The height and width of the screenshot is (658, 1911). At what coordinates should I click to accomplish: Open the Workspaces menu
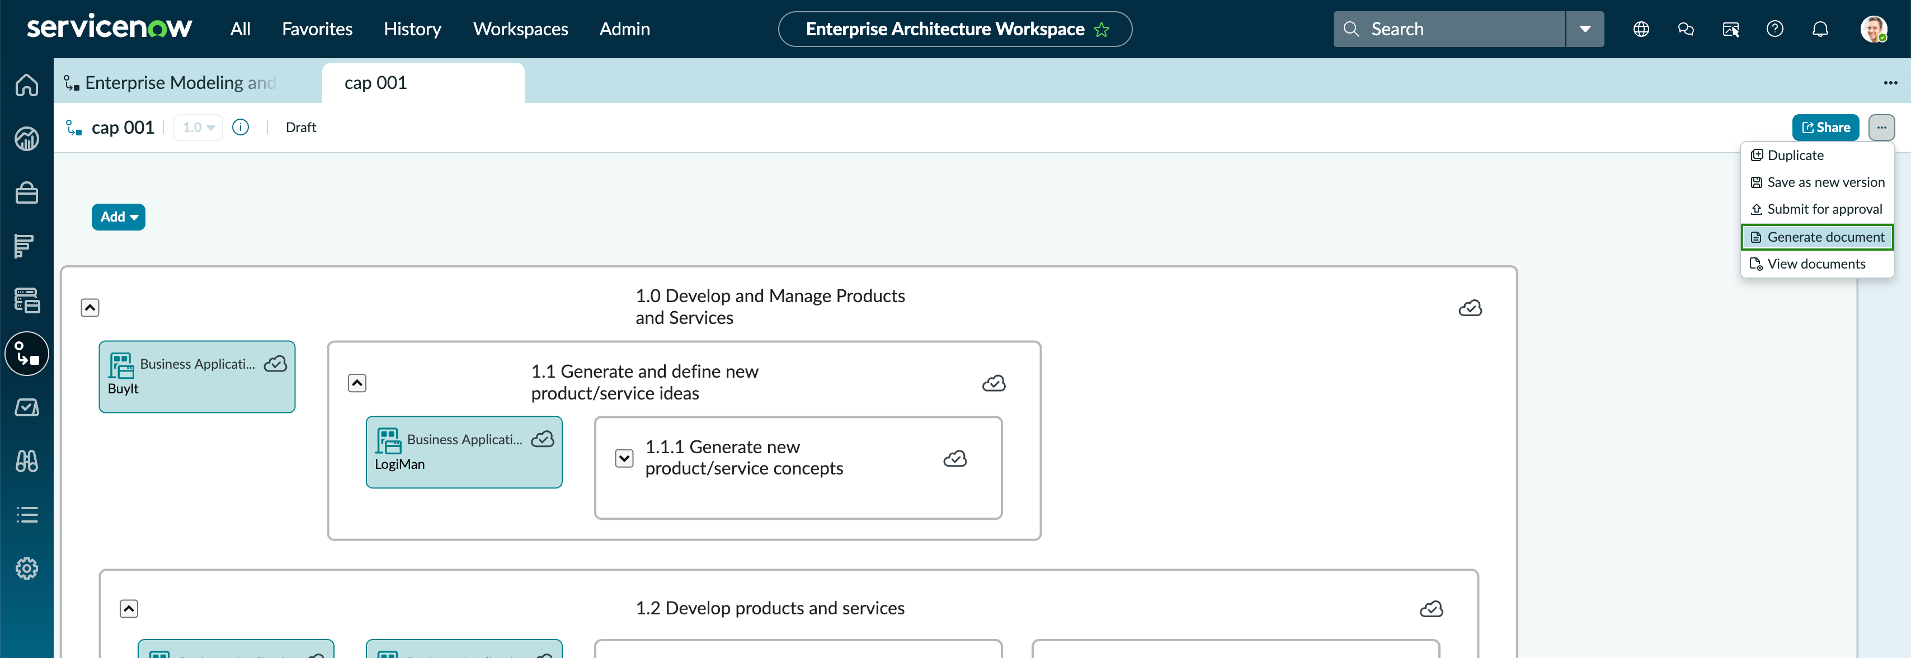click(x=521, y=29)
